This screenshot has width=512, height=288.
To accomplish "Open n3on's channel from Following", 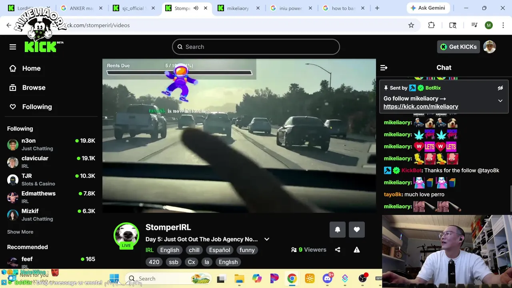I will pos(51,144).
